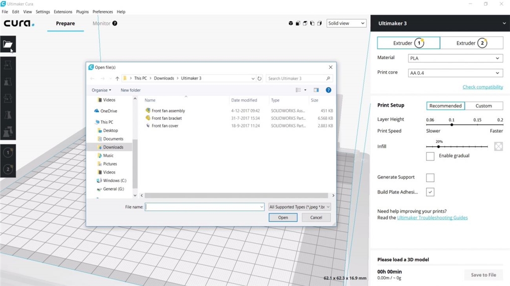Open the Solid view dropdown
510x286 pixels.
[347, 23]
